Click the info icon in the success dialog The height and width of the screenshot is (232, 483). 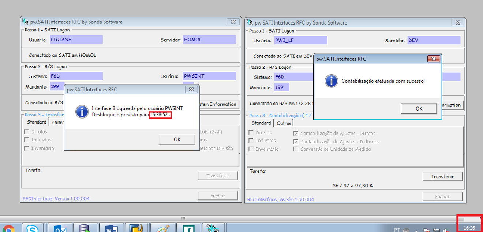pyautogui.click(x=332, y=81)
